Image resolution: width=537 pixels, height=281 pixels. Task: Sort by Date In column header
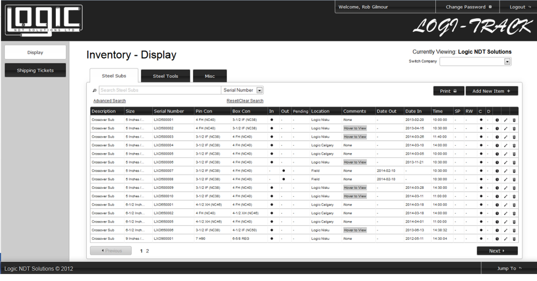coord(414,111)
